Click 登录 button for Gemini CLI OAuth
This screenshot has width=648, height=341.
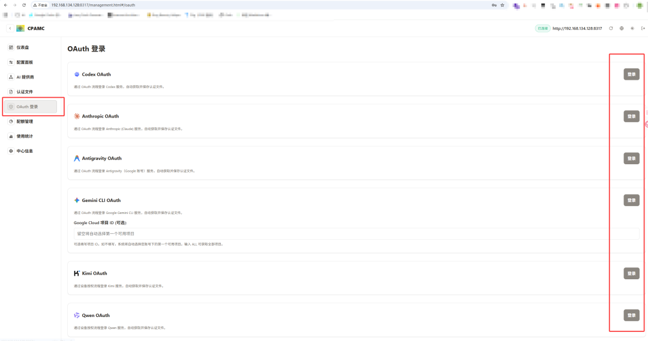tap(631, 200)
